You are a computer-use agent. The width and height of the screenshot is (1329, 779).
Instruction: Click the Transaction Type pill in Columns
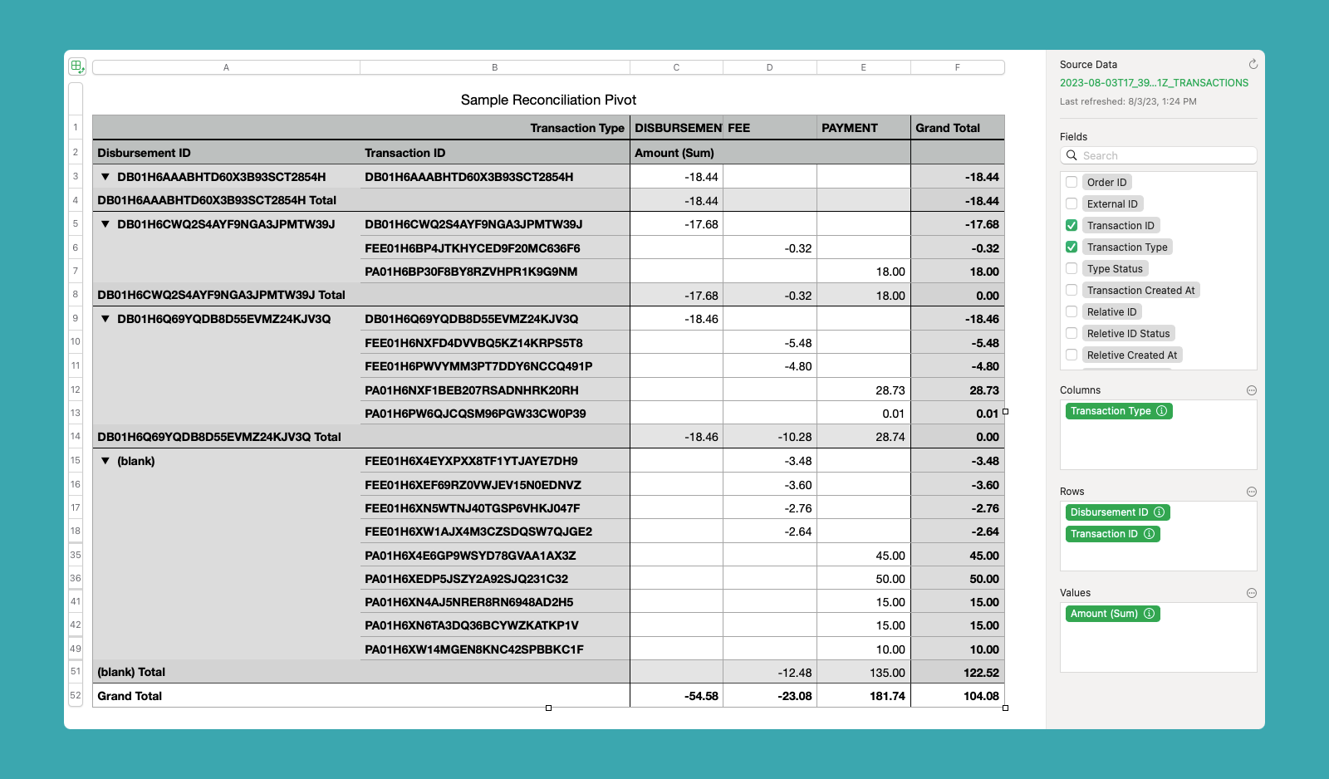coord(1119,411)
